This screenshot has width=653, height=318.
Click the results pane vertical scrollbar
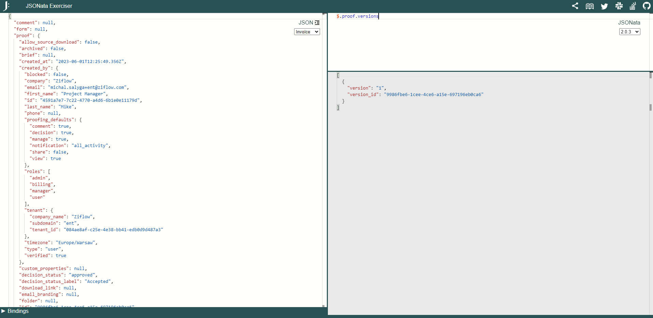click(x=650, y=107)
